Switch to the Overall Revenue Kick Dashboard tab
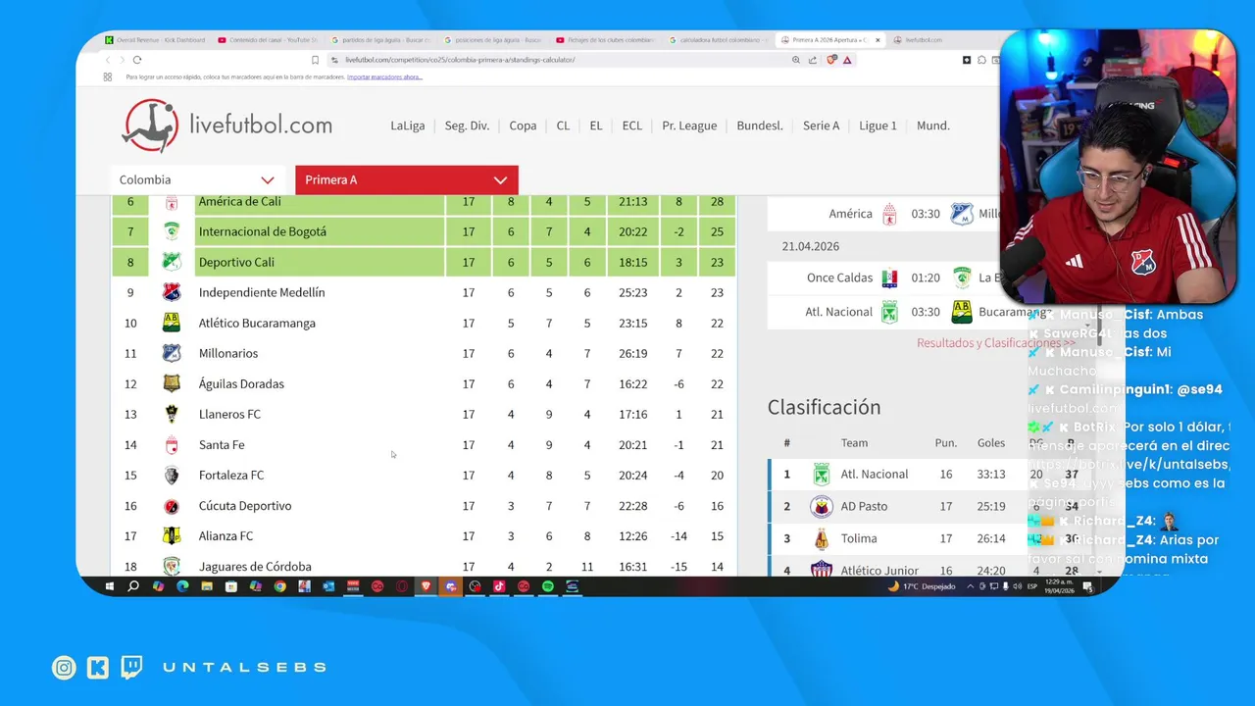This screenshot has height=706, width=1255. 158,40
